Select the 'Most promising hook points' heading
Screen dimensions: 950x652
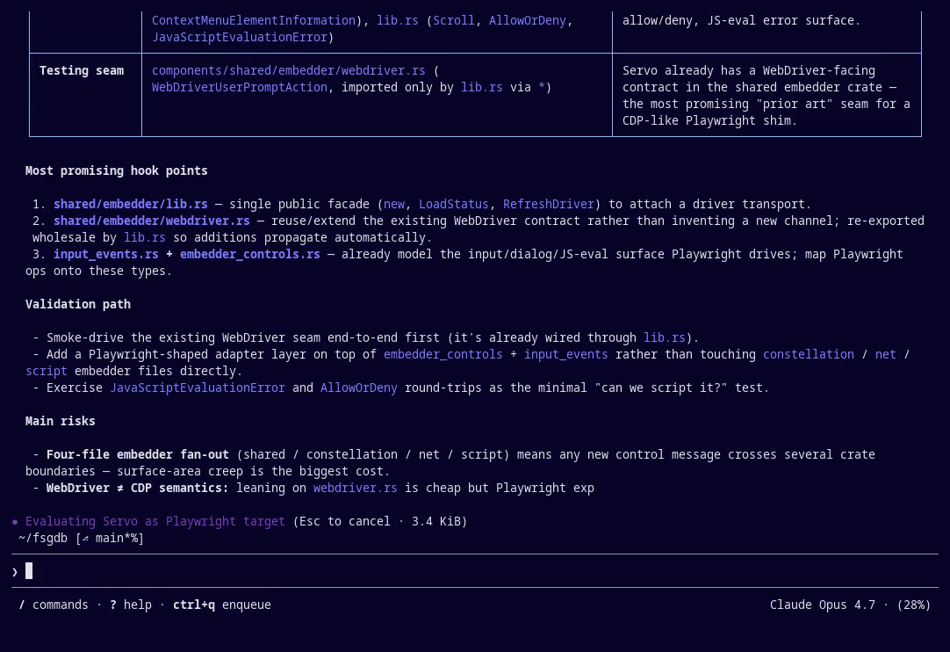tap(116, 170)
